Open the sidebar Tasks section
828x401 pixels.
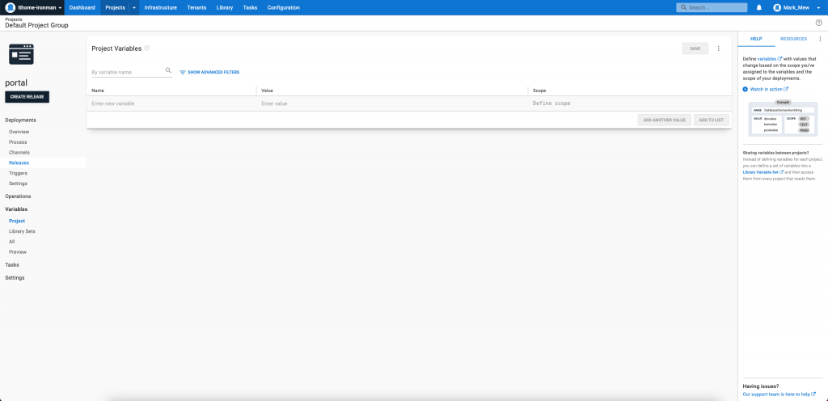(x=11, y=265)
